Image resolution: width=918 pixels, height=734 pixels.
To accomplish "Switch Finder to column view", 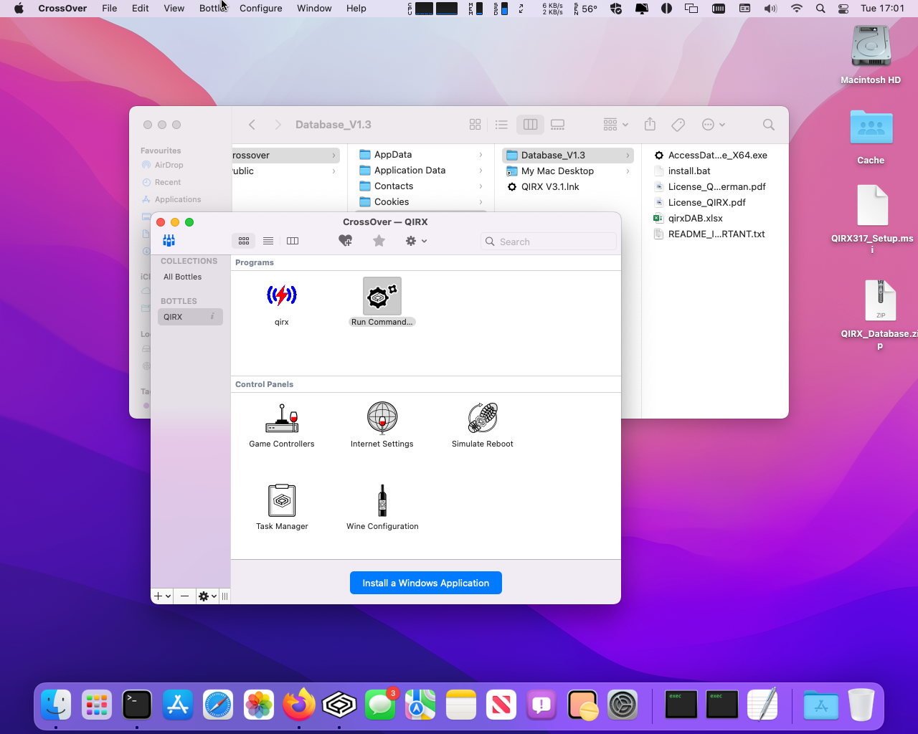I will tap(530, 125).
